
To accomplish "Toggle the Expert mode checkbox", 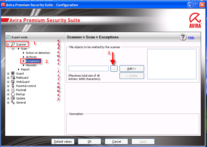I will tap(9, 37).
